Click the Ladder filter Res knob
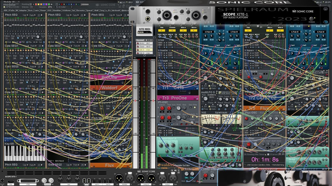Screen dimensions: 332x186 [x=212, y=175]
